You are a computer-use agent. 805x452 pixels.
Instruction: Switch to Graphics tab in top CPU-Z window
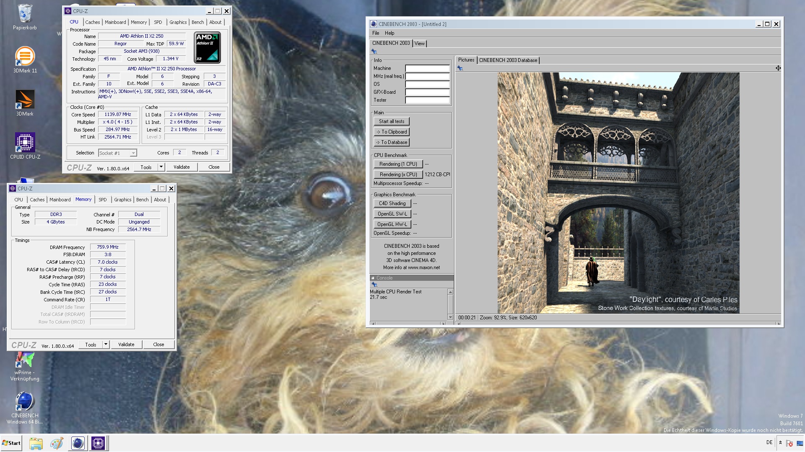(178, 22)
